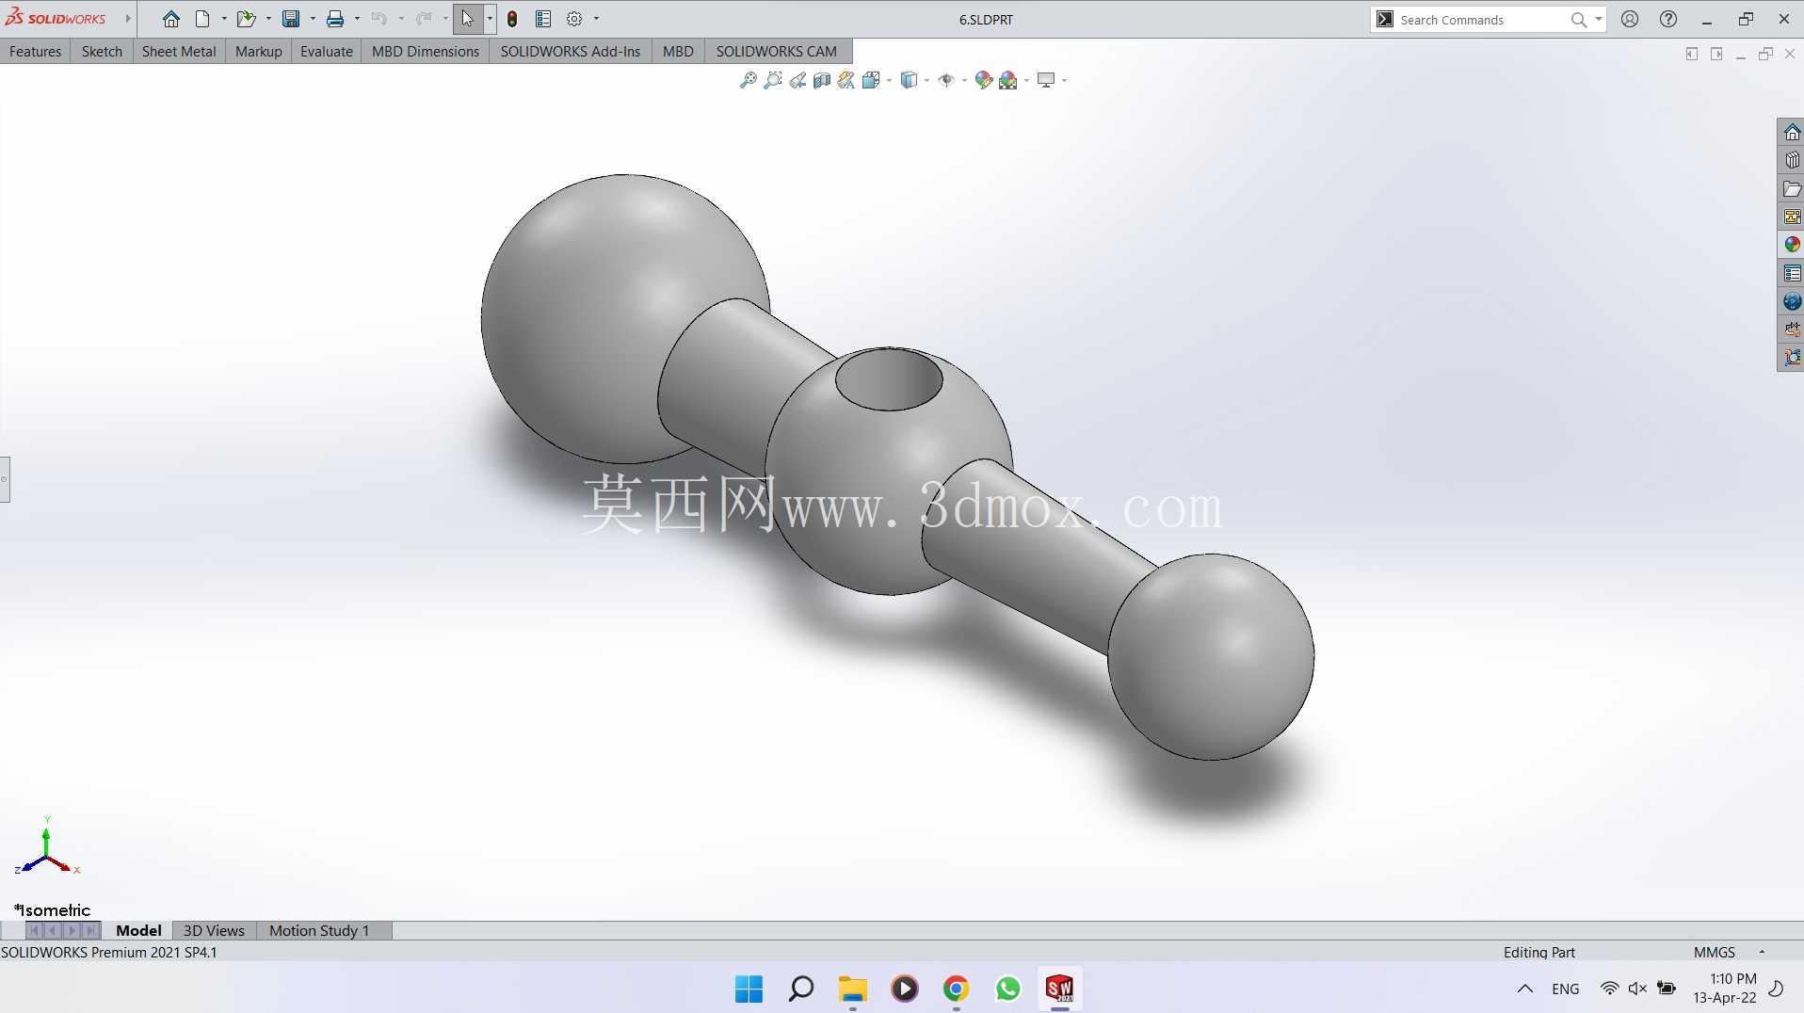
Task: Open the Sheet Metal tab
Action: [x=179, y=51]
